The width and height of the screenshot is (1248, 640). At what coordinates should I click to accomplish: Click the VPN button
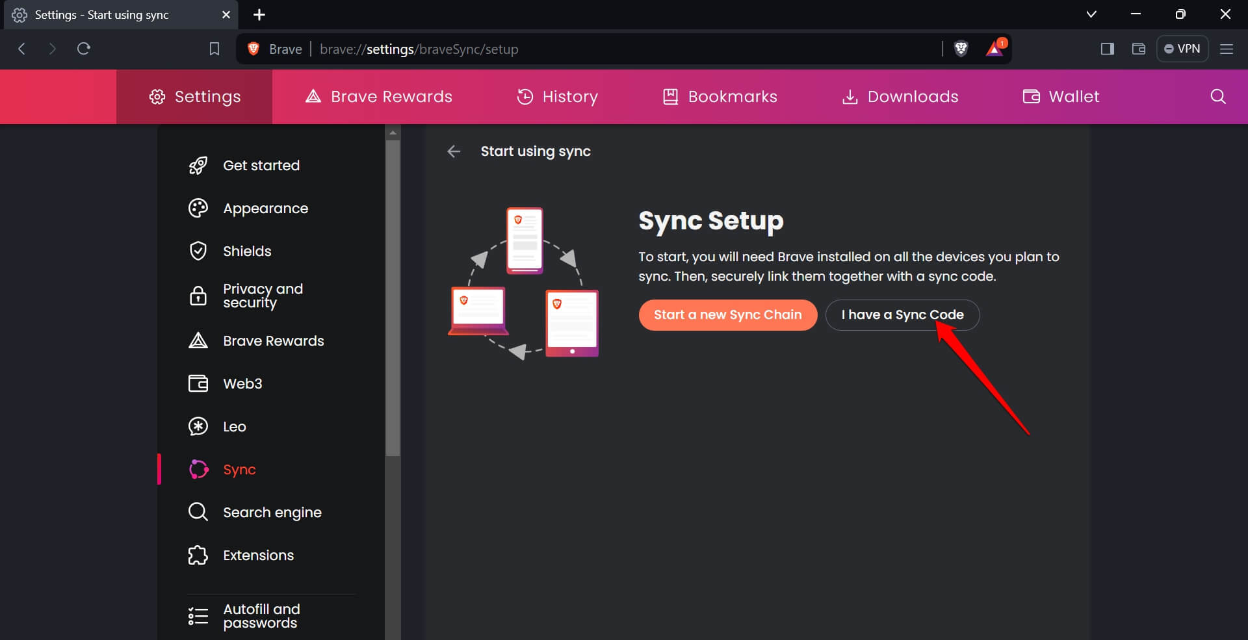coord(1182,49)
